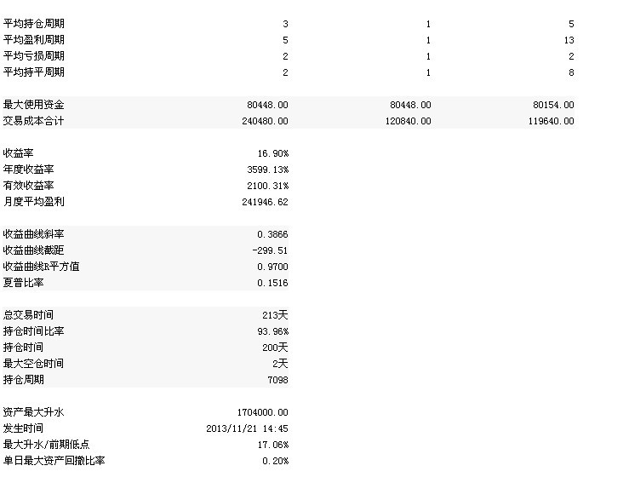The height and width of the screenshot is (477, 629).
Task: Click the 最大升水/前期低点 value 17.06%
Action: pyautogui.click(x=272, y=445)
